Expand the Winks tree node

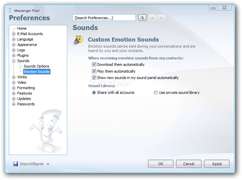click(x=14, y=77)
